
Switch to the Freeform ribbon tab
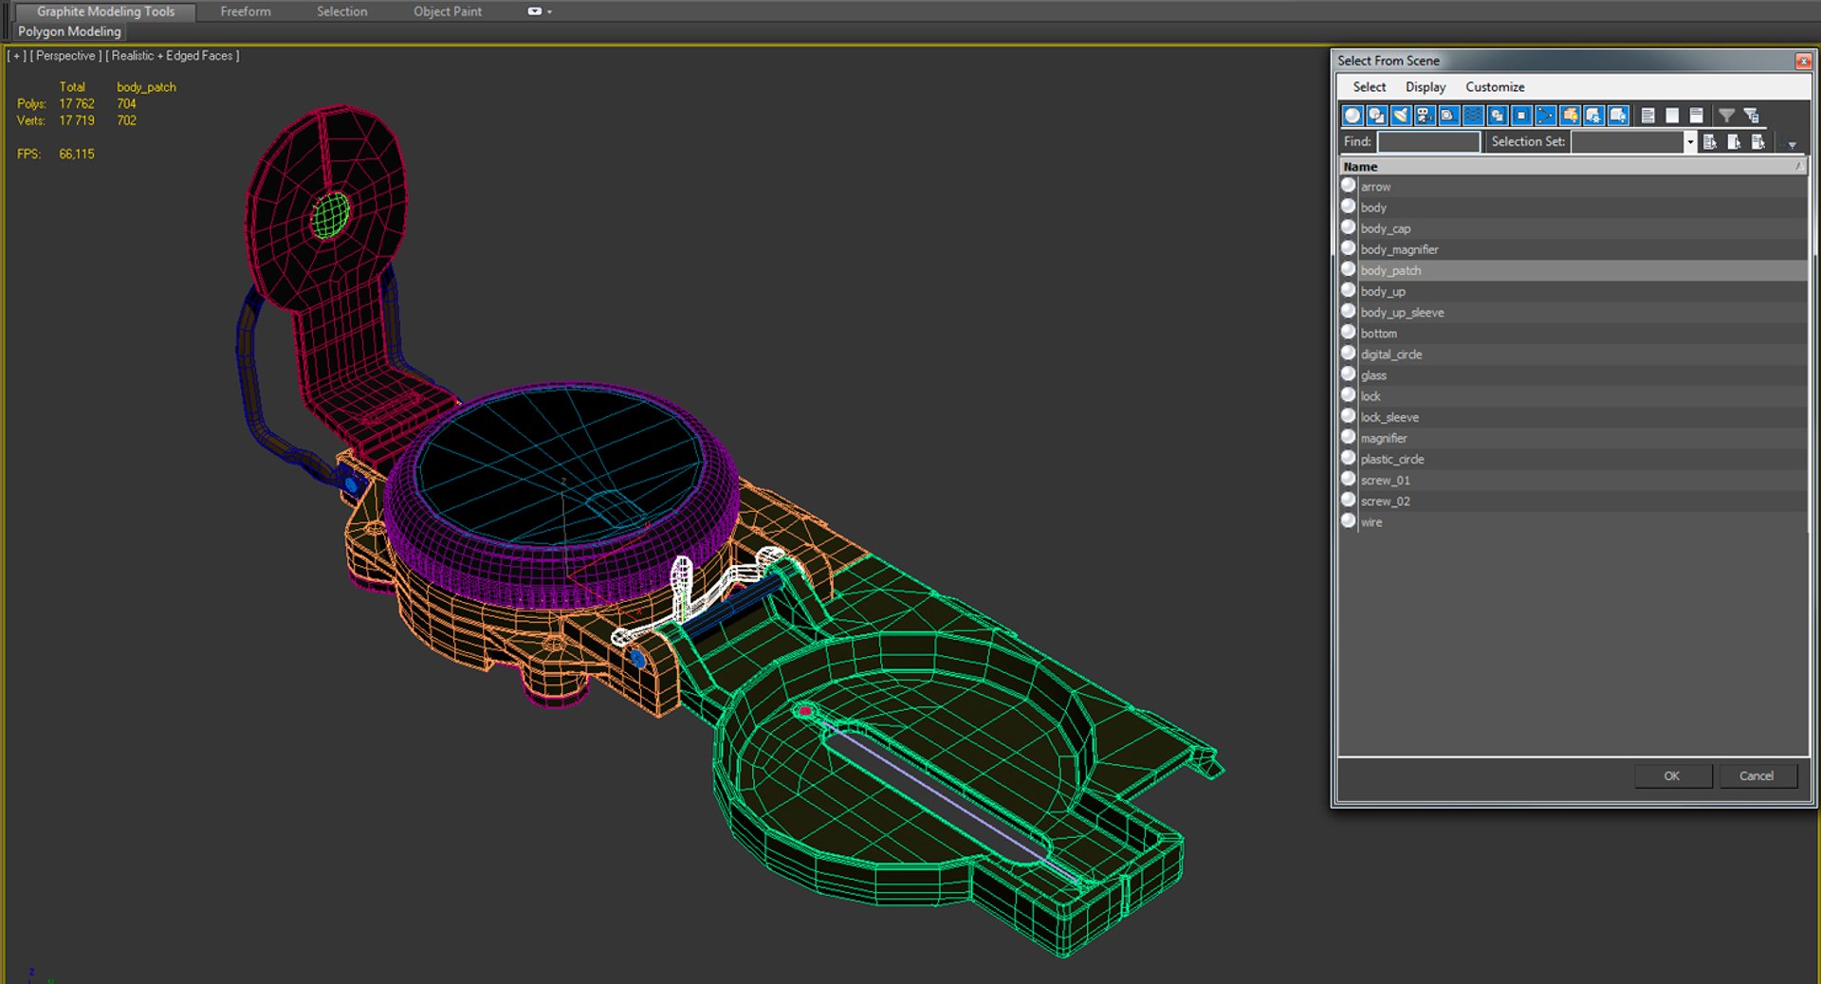point(246,11)
